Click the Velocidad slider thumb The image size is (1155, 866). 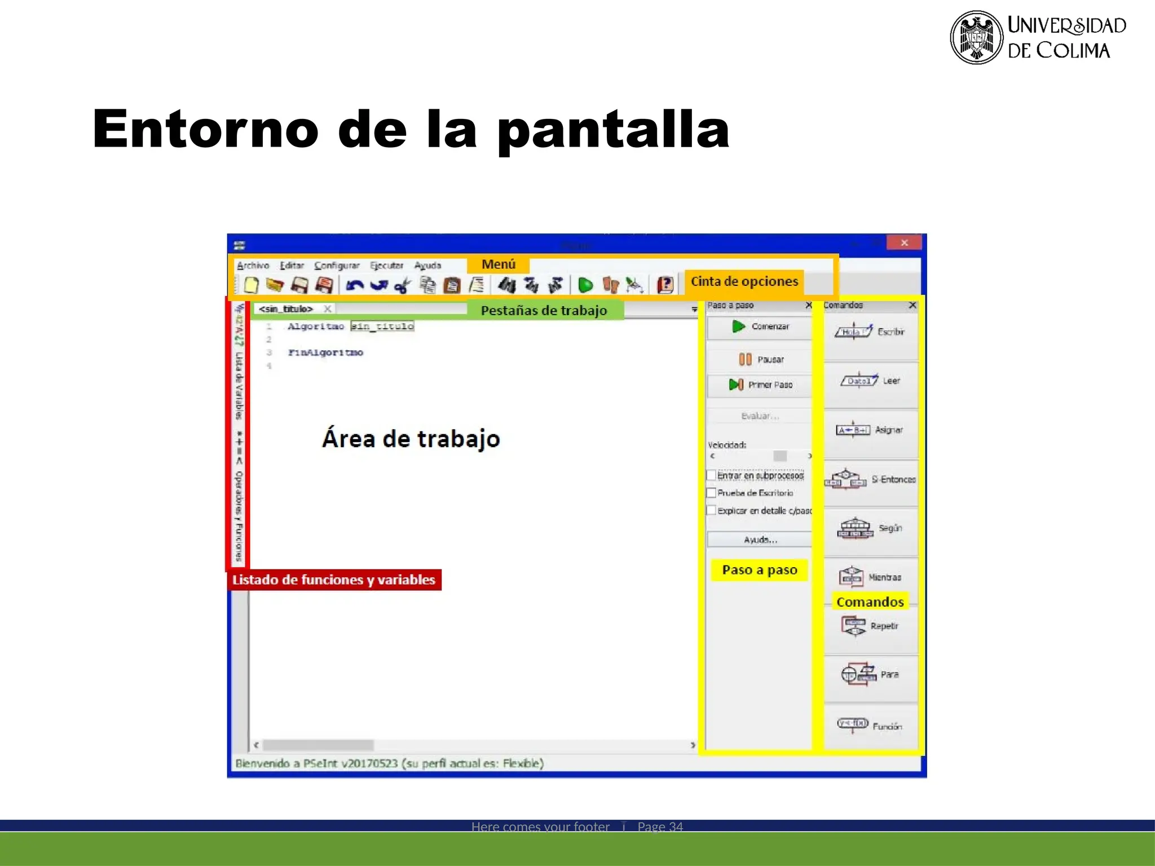[780, 456]
